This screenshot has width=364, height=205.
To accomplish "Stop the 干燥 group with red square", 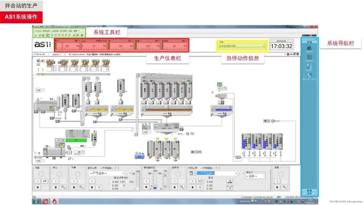I will pos(74,187).
